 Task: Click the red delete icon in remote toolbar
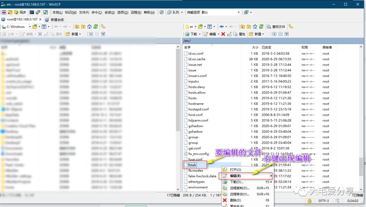point(223,34)
